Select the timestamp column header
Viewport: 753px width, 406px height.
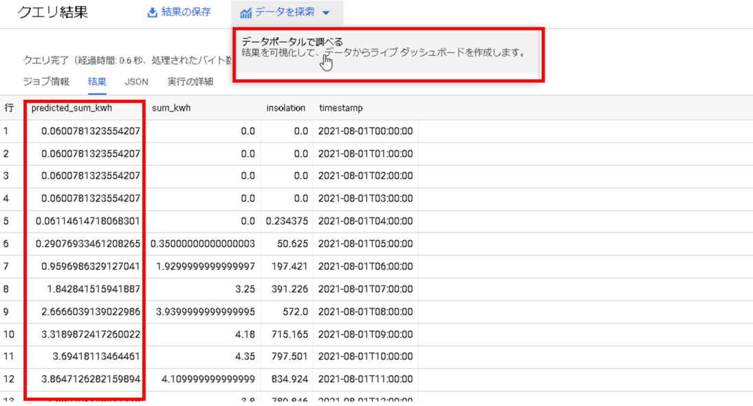coord(341,108)
